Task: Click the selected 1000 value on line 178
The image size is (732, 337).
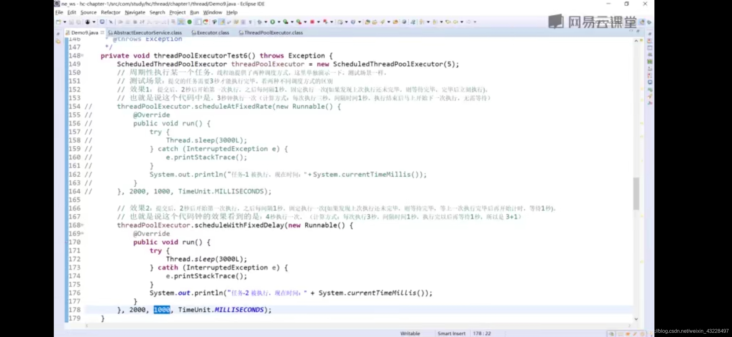Action: (162, 310)
